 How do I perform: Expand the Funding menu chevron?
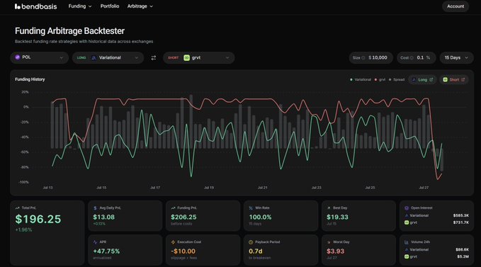point(90,6)
